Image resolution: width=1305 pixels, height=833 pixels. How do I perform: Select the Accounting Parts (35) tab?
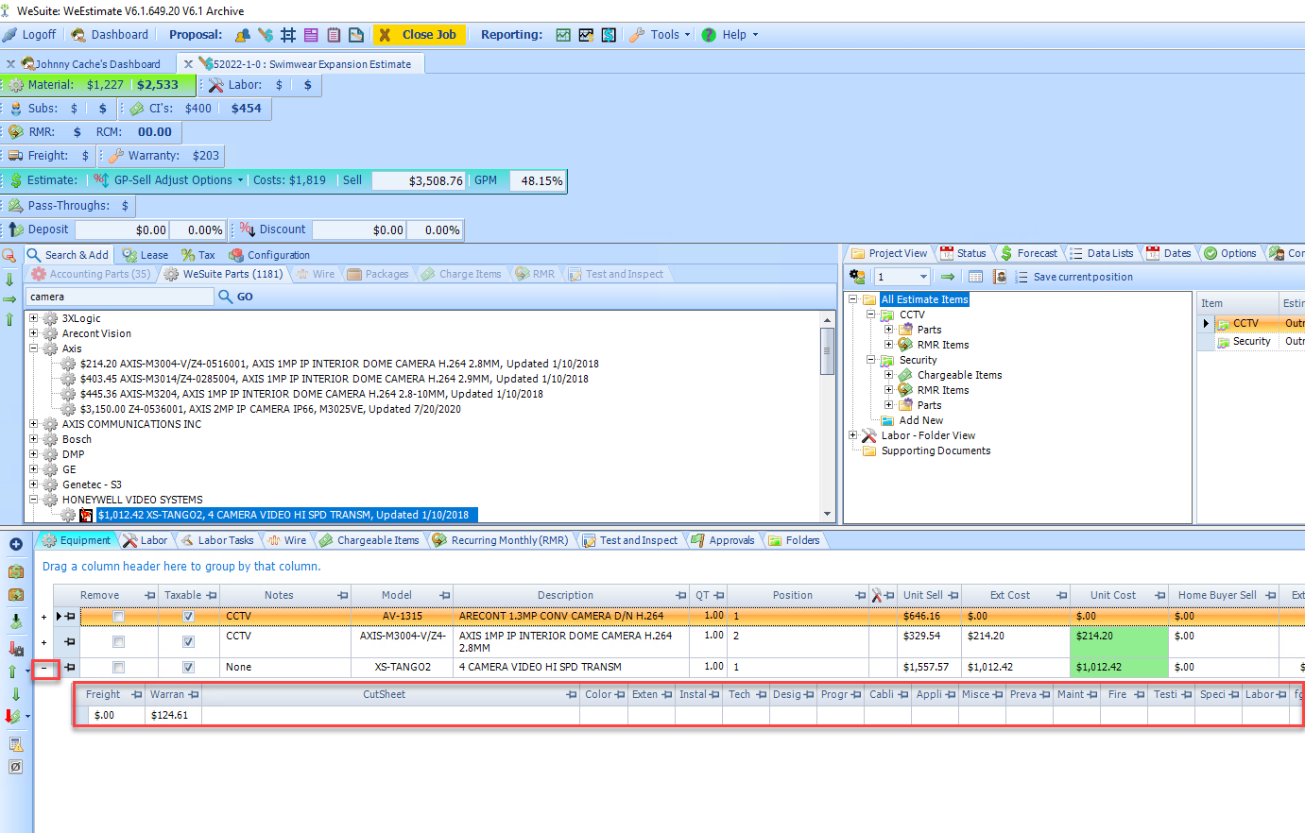point(91,274)
